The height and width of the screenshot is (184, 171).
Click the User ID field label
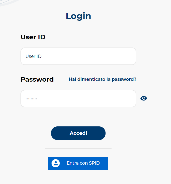click(33, 37)
